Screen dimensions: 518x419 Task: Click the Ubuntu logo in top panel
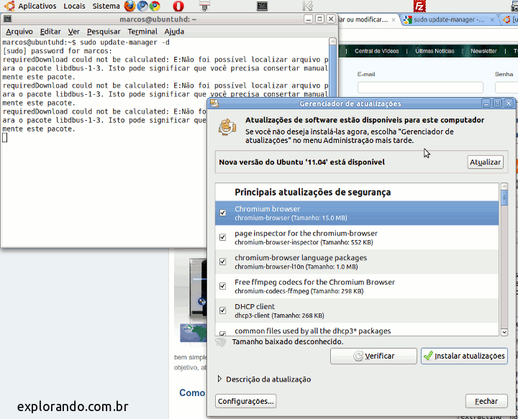click(9, 6)
